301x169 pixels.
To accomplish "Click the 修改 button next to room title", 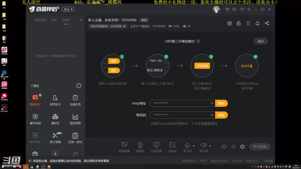I will point(144,20).
